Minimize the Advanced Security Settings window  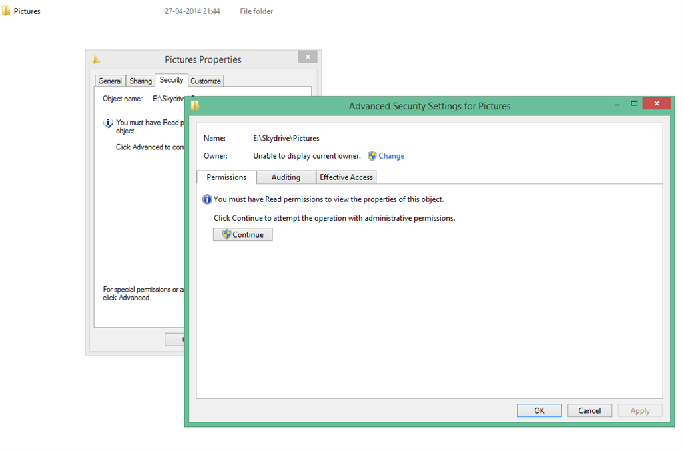[x=617, y=105]
